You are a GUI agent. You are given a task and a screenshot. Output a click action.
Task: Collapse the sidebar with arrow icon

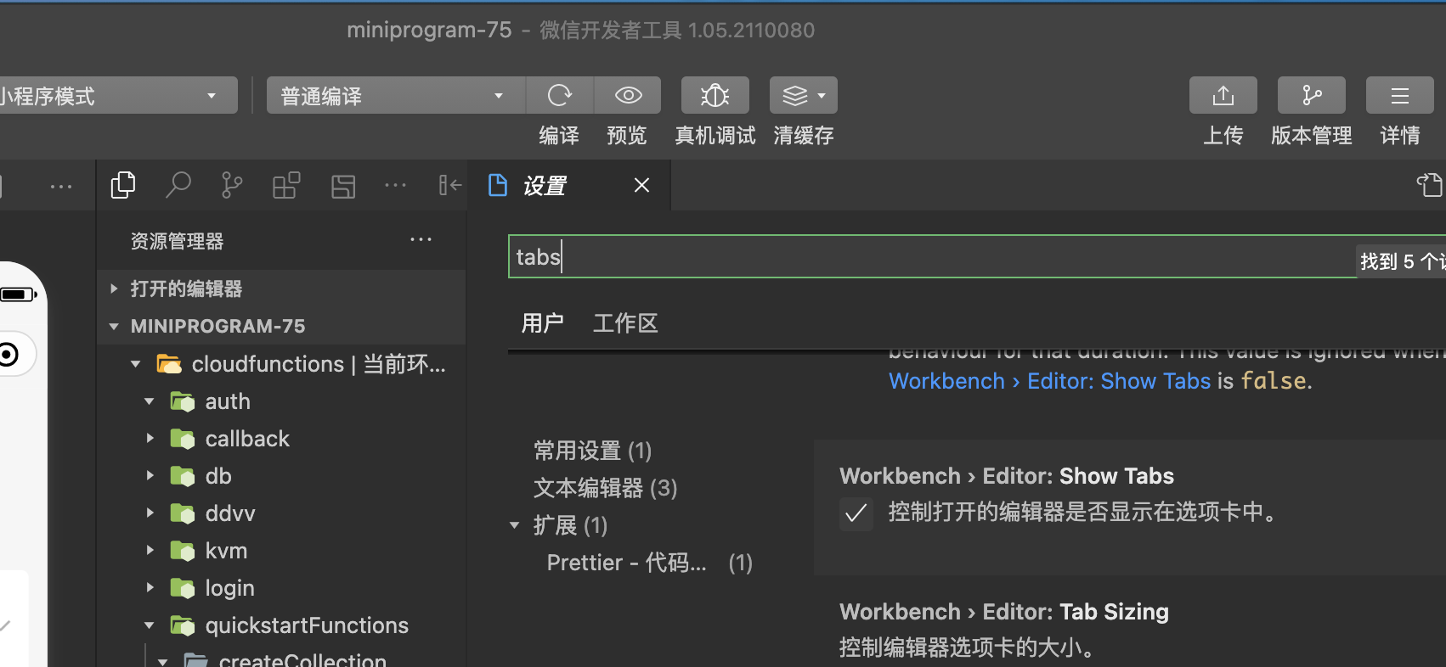tap(449, 185)
